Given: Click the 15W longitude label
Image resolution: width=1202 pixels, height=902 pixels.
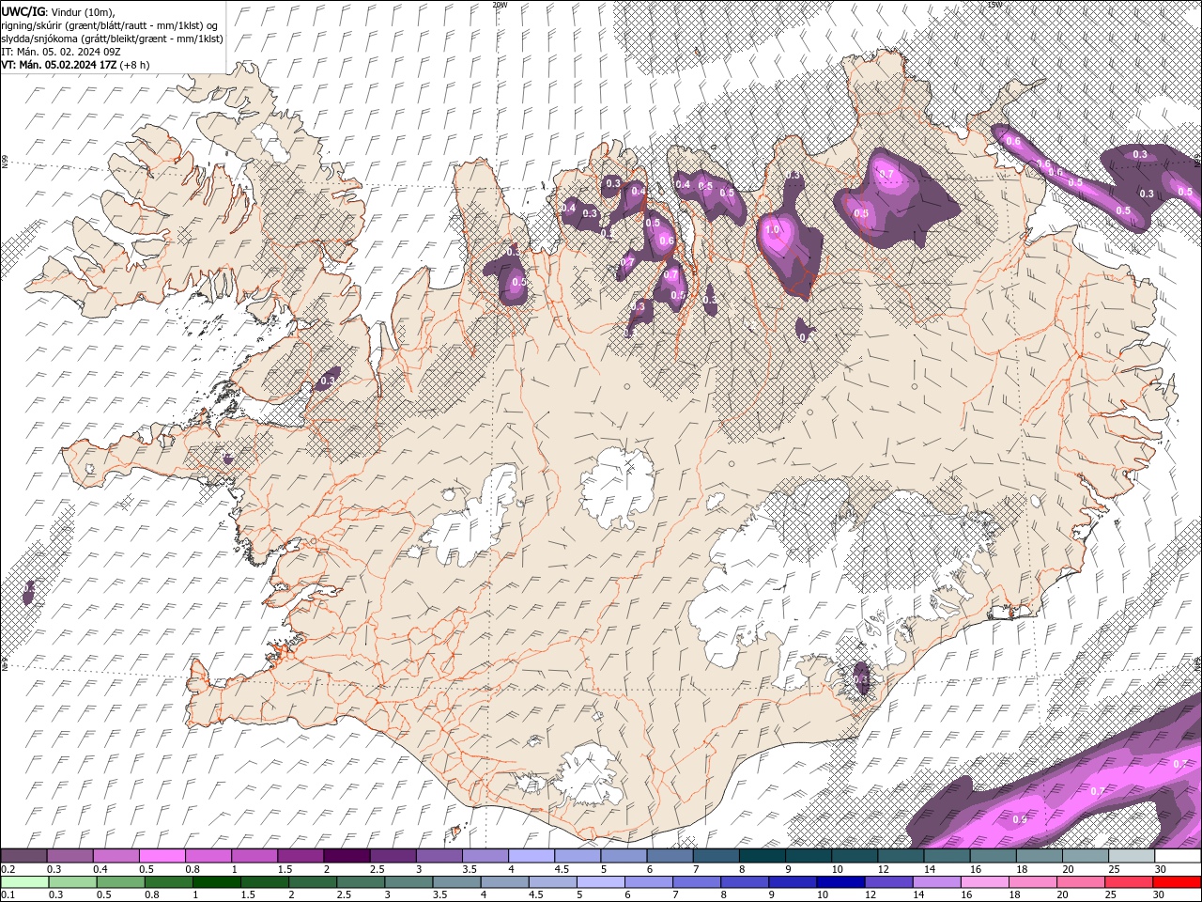Looking at the screenshot, I should [995, 5].
